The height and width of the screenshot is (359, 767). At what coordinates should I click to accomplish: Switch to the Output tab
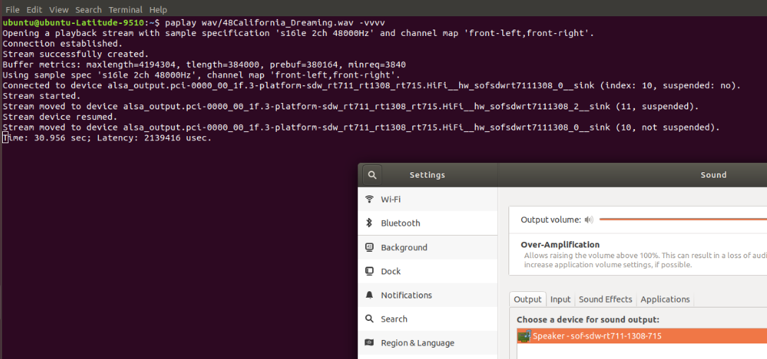[528, 300]
